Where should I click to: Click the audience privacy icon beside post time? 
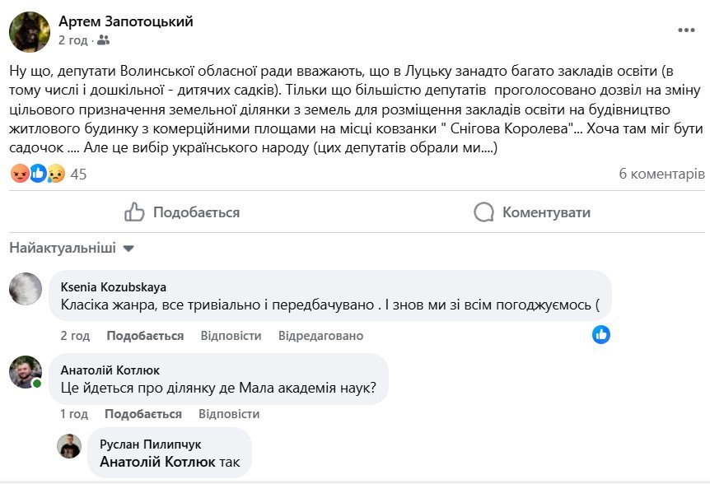tap(103, 40)
